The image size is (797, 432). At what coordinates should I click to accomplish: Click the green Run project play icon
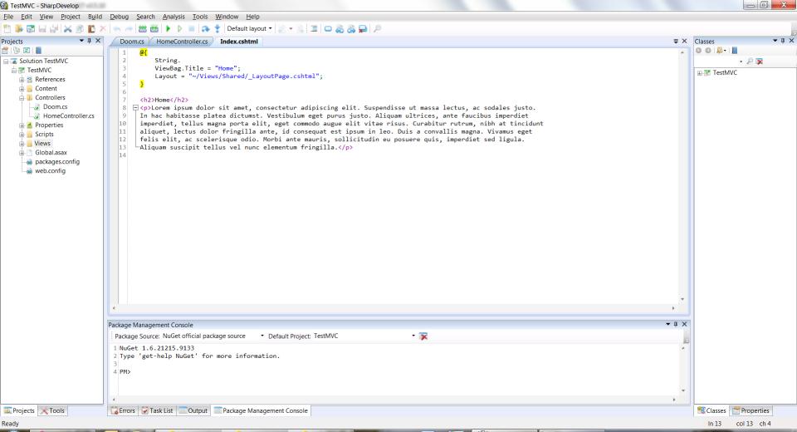169,29
